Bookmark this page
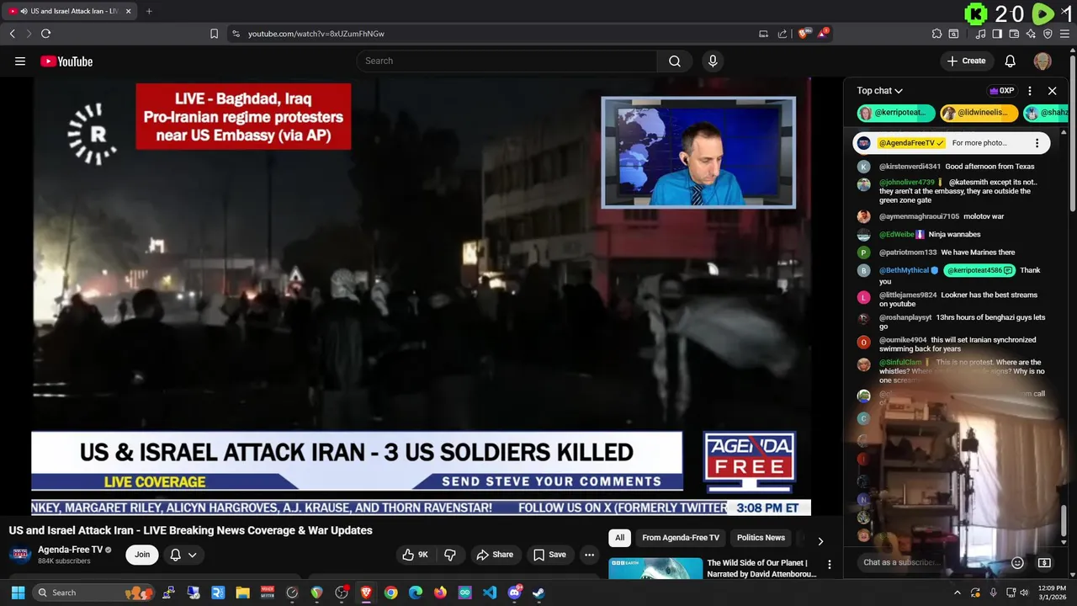The image size is (1077, 606). pos(214,34)
